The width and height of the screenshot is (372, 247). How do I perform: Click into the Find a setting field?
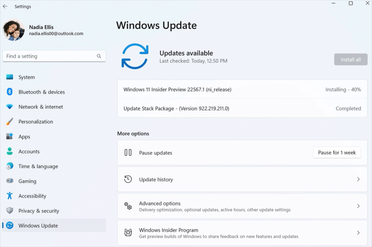[54, 56]
